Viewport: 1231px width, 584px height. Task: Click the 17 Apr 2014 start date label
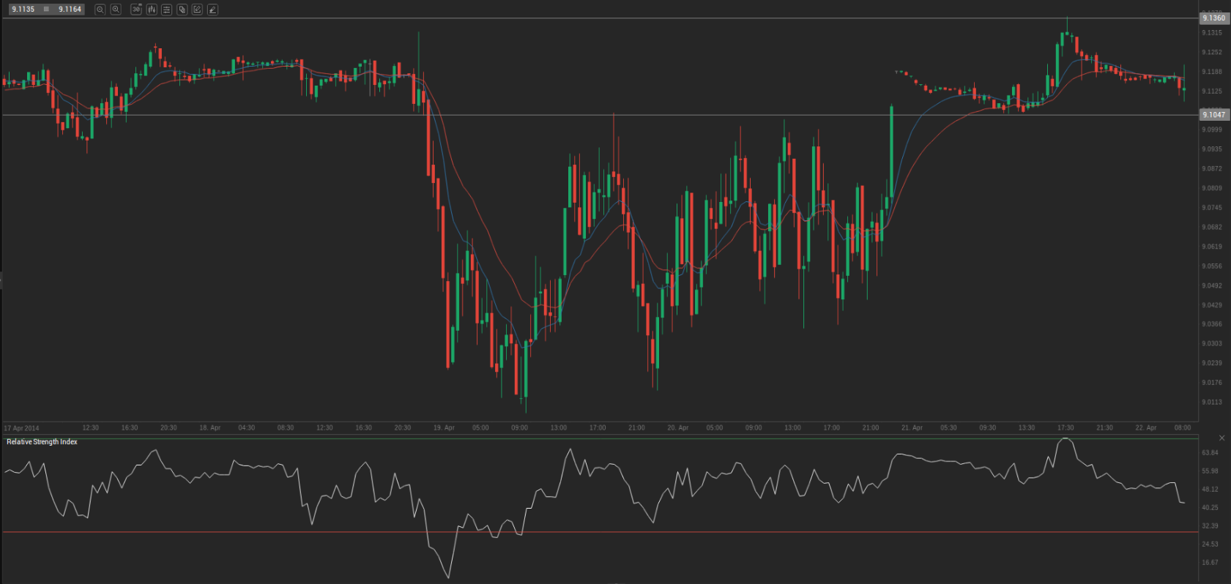point(22,428)
